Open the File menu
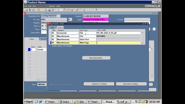185x104 pixels. coord(26,6)
